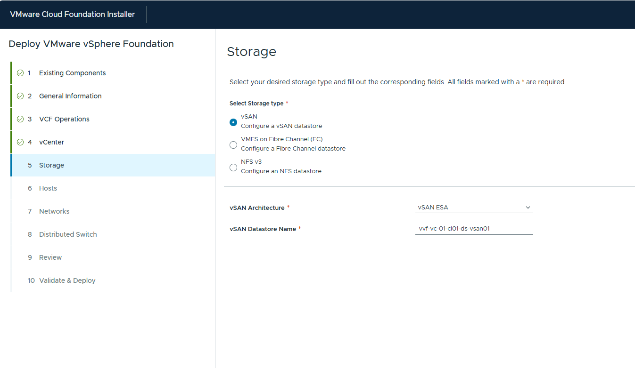The width and height of the screenshot is (635, 368).
Task: Click the chevron arrow on vSAN ESA selector
Action: pos(528,208)
